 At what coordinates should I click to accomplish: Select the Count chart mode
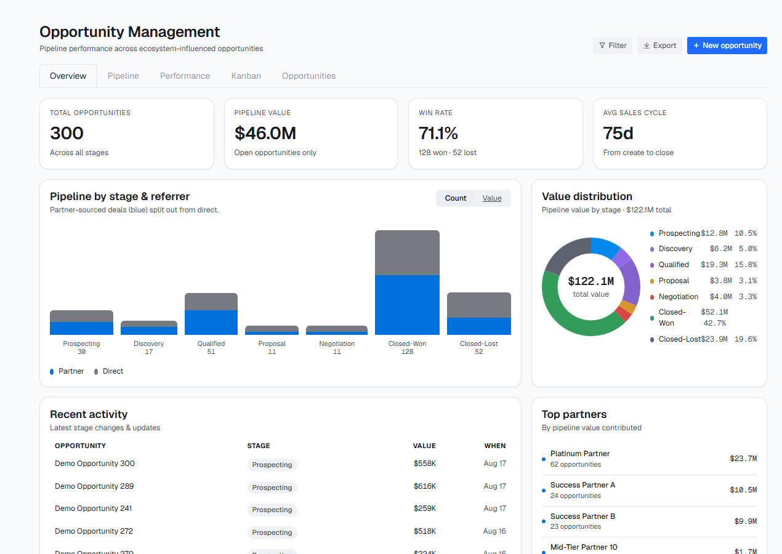pos(456,198)
